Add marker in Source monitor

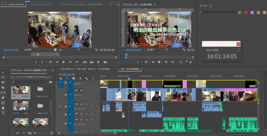tap(98, 62)
